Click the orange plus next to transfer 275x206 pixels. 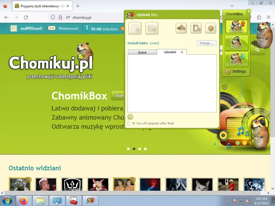click(x=122, y=28)
